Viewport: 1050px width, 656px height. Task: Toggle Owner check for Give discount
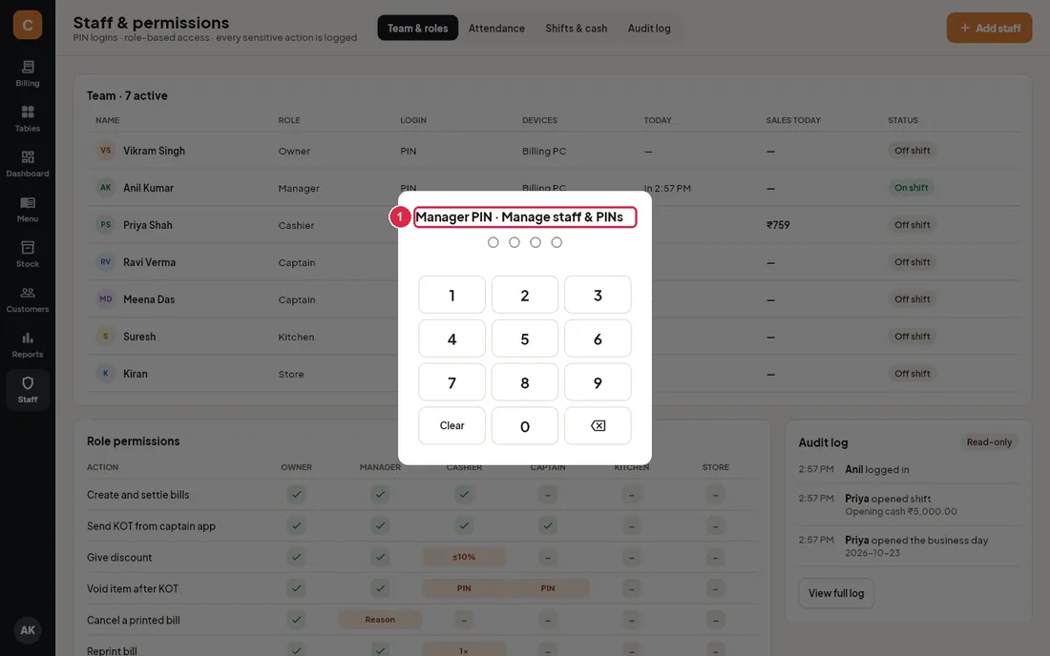click(296, 557)
